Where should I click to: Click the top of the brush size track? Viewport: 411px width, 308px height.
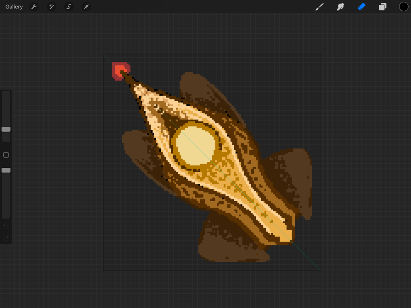[x=6, y=95]
